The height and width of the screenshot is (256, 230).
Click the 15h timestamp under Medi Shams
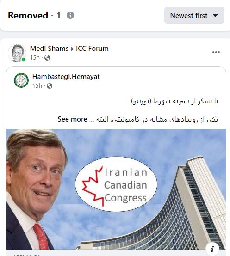tap(35, 58)
